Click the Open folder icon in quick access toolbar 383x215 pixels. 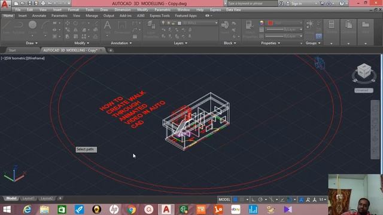(23, 3)
